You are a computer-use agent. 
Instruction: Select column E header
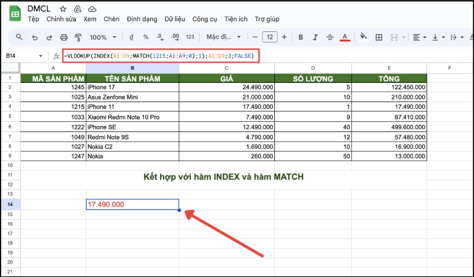click(389, 68)
